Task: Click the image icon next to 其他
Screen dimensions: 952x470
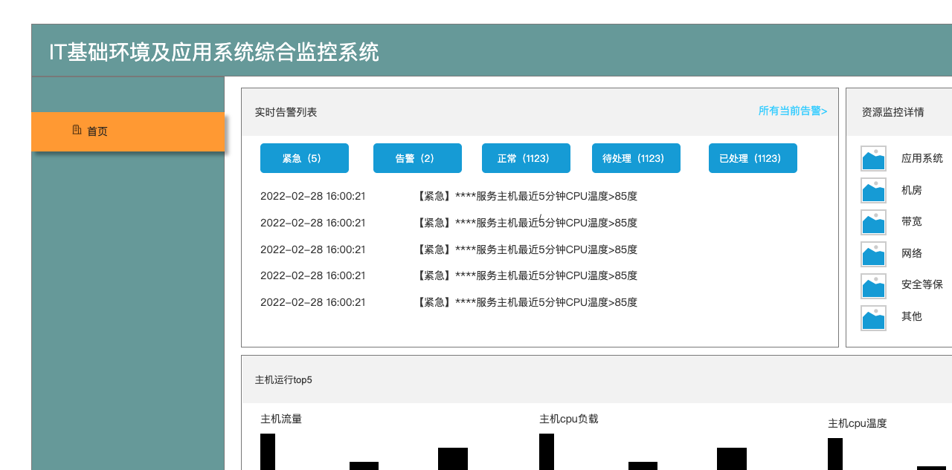Action: (873, 318)
